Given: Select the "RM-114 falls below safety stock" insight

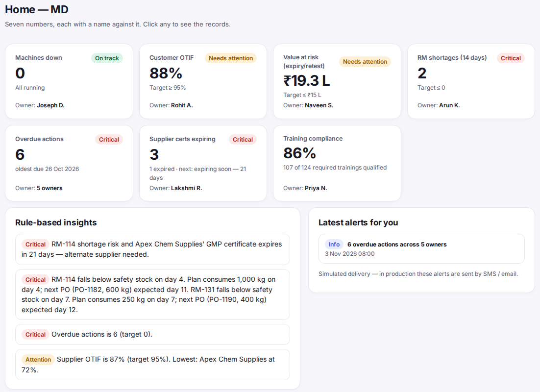Looking at the screenshot, I should (x=152, y=294).
